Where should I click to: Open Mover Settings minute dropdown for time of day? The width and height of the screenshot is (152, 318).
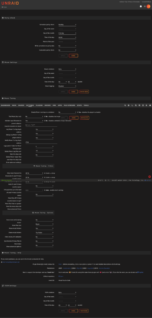72,82
